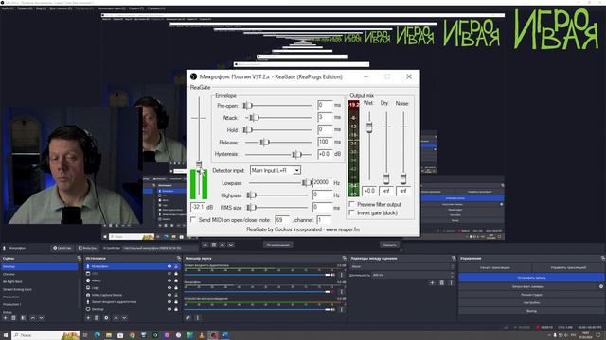The width and height of the screenshot is (606, 340).
Task: Adjust transition duration spinner arrows
Action: tap(452, 275)
